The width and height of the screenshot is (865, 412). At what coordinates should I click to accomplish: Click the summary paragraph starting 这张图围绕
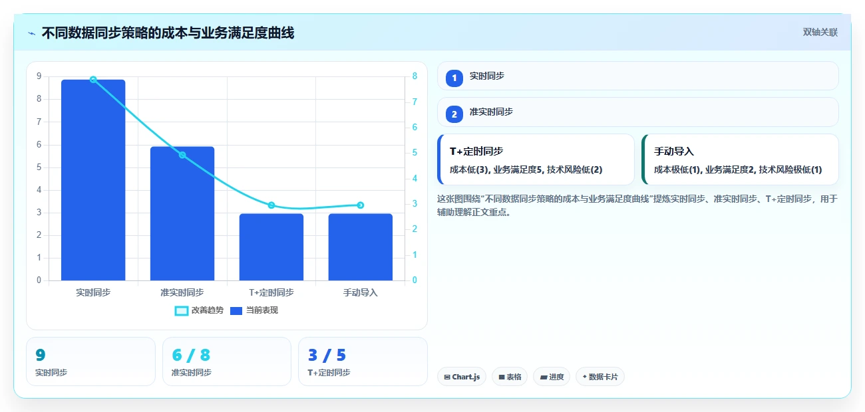tap(637, 206)
